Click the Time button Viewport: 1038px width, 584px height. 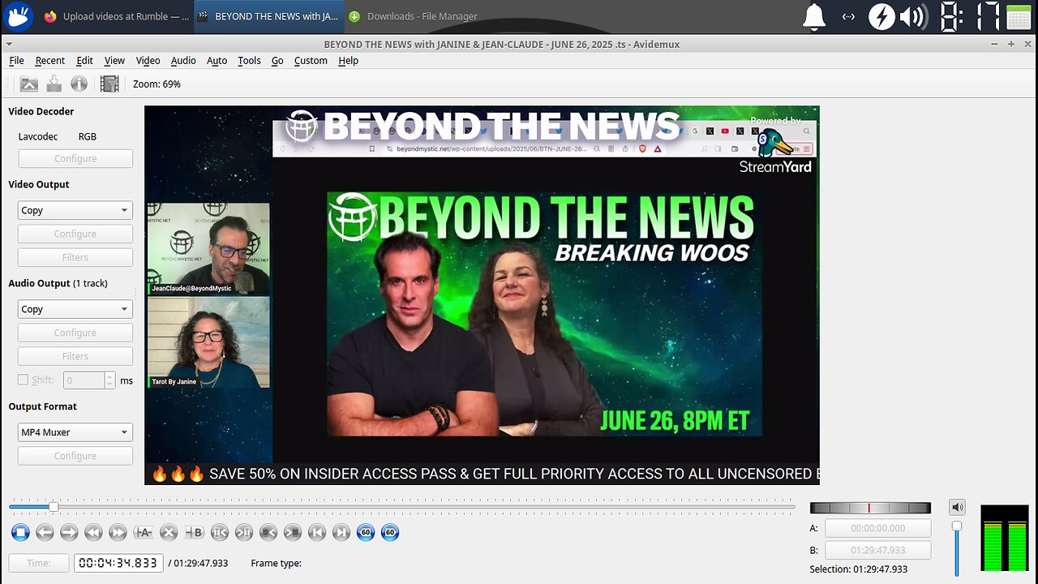pyautogui.click(x=39, y=563)
